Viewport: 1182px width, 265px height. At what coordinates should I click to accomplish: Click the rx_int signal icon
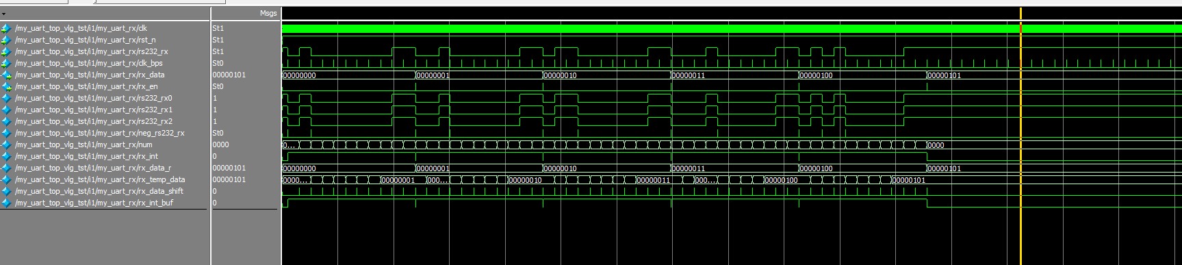[6, 156]
